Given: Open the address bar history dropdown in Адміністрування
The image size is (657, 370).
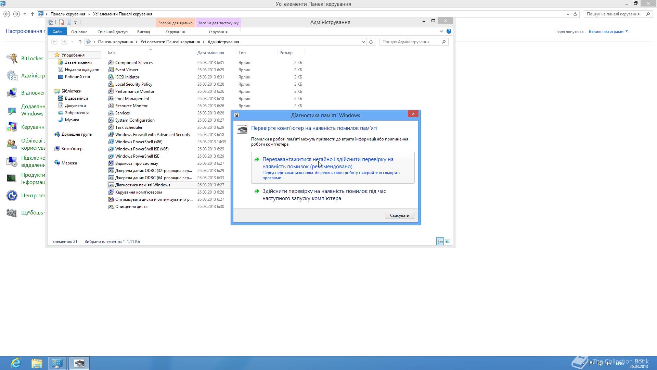Looking at the screenshot, I should tap(363, 42).
